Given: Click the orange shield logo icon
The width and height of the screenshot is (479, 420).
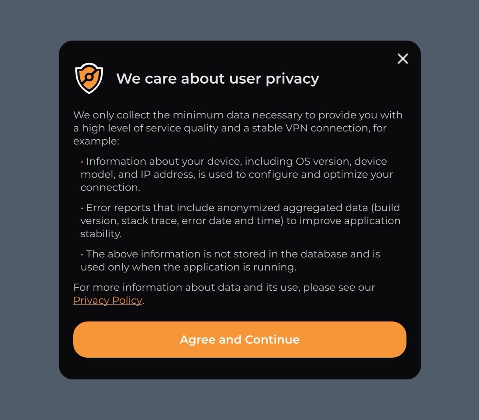Looking at the screenshot, I should pos(89,78).
